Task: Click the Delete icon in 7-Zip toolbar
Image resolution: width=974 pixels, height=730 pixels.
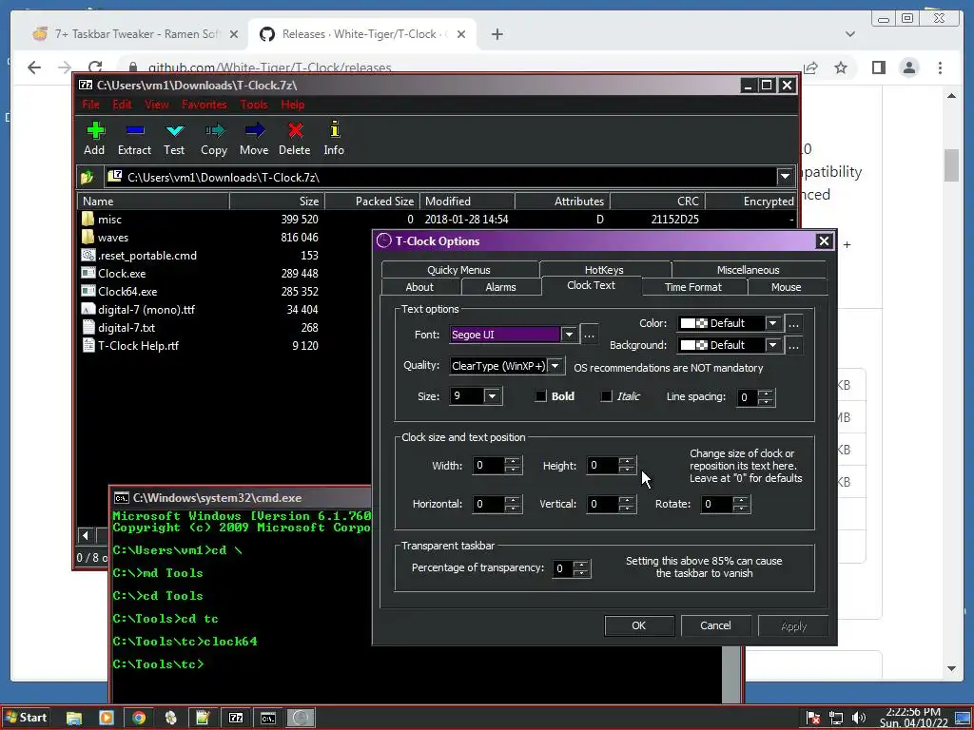Action: pyautogui.click(x=295, y=130)
